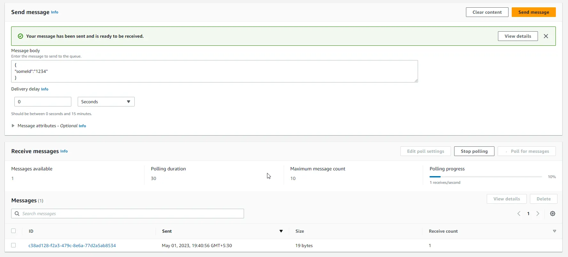
Task: Click the Info link beside Send message
Action: (x=55, y=12)
